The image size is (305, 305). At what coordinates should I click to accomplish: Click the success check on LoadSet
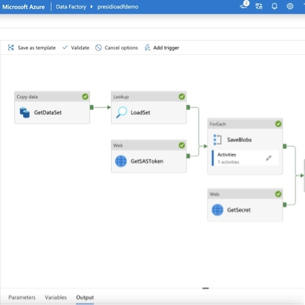coord(182,97)
